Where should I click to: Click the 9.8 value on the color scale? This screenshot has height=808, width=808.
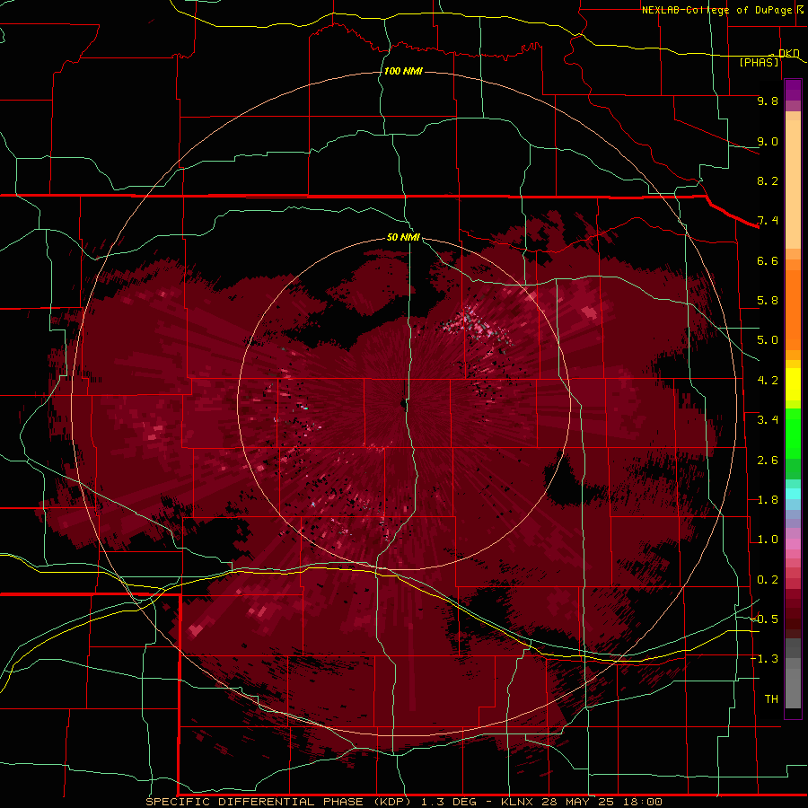tap(768, 101)
